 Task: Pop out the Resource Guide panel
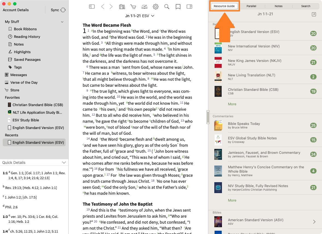click(x=314, y=14)
